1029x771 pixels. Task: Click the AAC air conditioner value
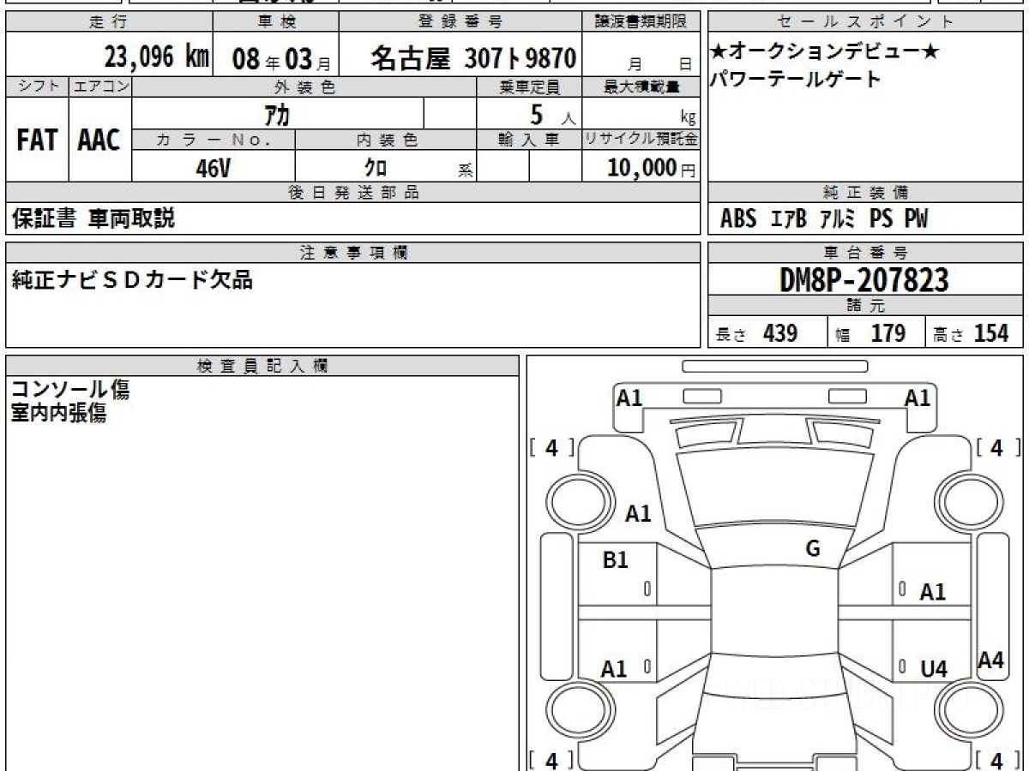[x=99, y=140]
